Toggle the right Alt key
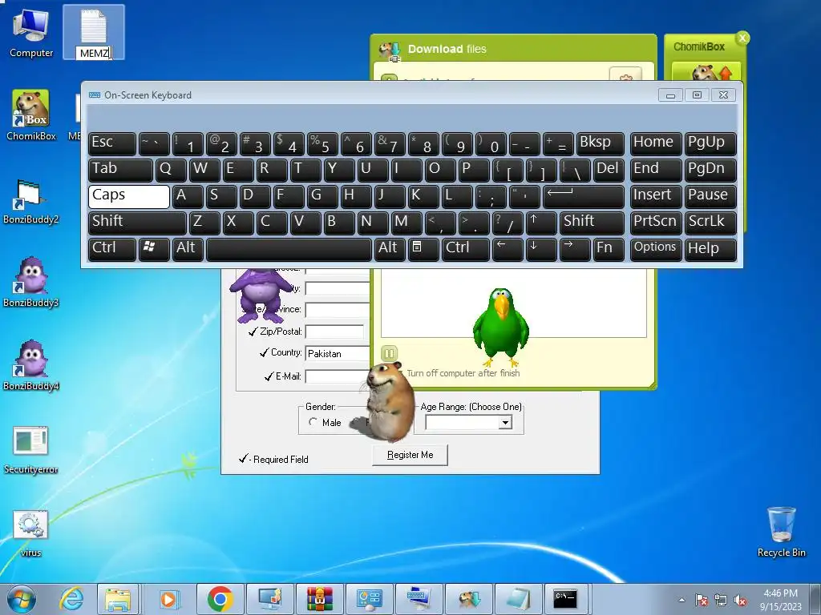The height and width of the screenshot is (615, 821). [x=390, y=249]
